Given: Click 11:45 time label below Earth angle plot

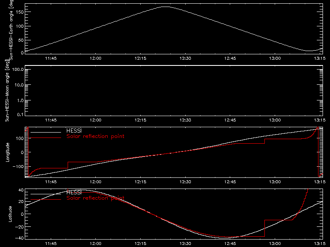Looking at the screenshot, I should pos(51,58).
